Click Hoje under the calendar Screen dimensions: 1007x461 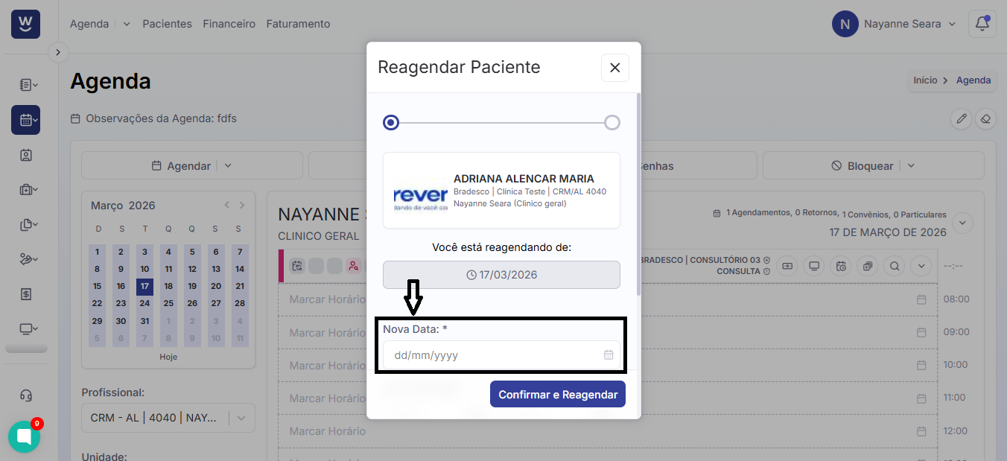point(168,357)
